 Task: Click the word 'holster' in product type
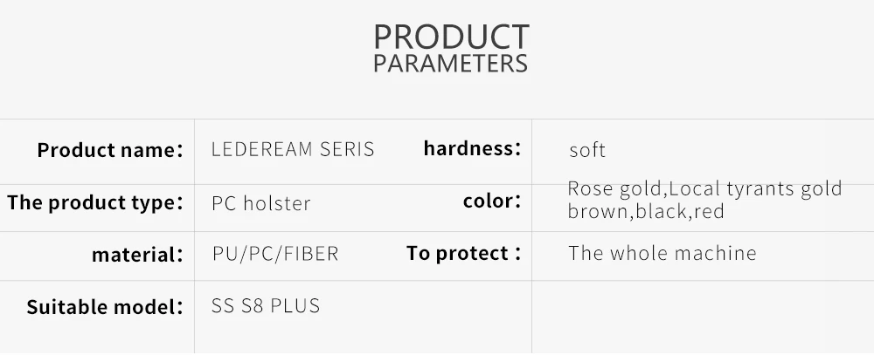[276, 204]
